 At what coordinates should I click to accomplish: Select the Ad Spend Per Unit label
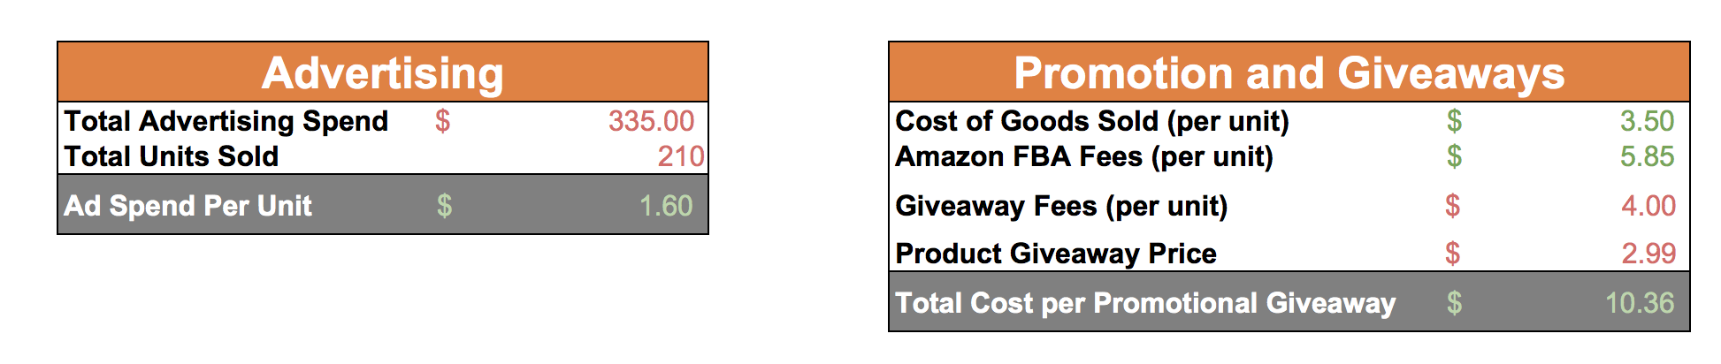pos(187,206)
